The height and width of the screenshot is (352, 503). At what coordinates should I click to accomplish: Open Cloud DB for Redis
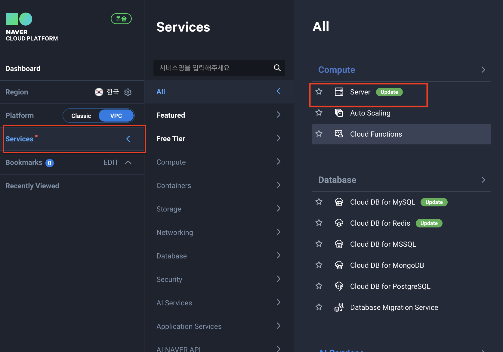coord(380,223)
